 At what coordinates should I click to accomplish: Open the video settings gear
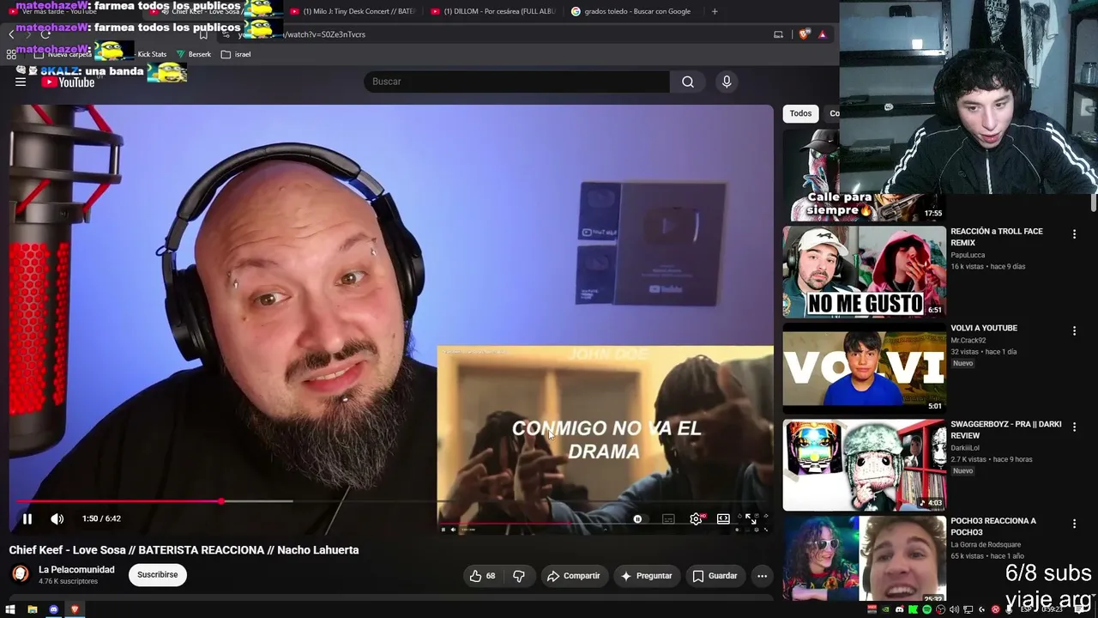pos(696,518)
